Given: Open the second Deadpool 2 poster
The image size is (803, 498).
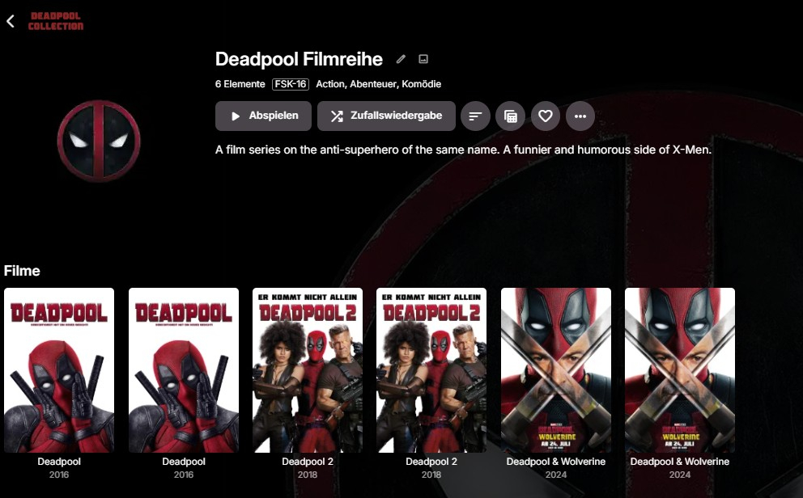Looking at the screenshot, I should (x=431, y=370).
